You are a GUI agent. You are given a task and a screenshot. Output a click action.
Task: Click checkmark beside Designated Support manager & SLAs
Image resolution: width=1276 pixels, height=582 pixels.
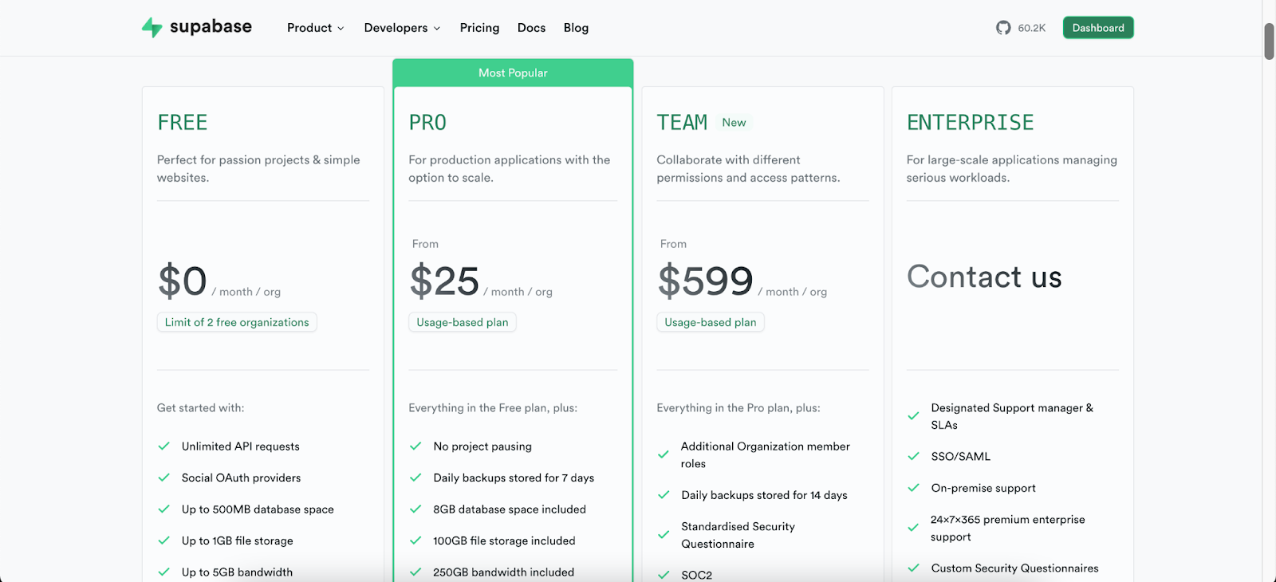click(x=914, y=416)
